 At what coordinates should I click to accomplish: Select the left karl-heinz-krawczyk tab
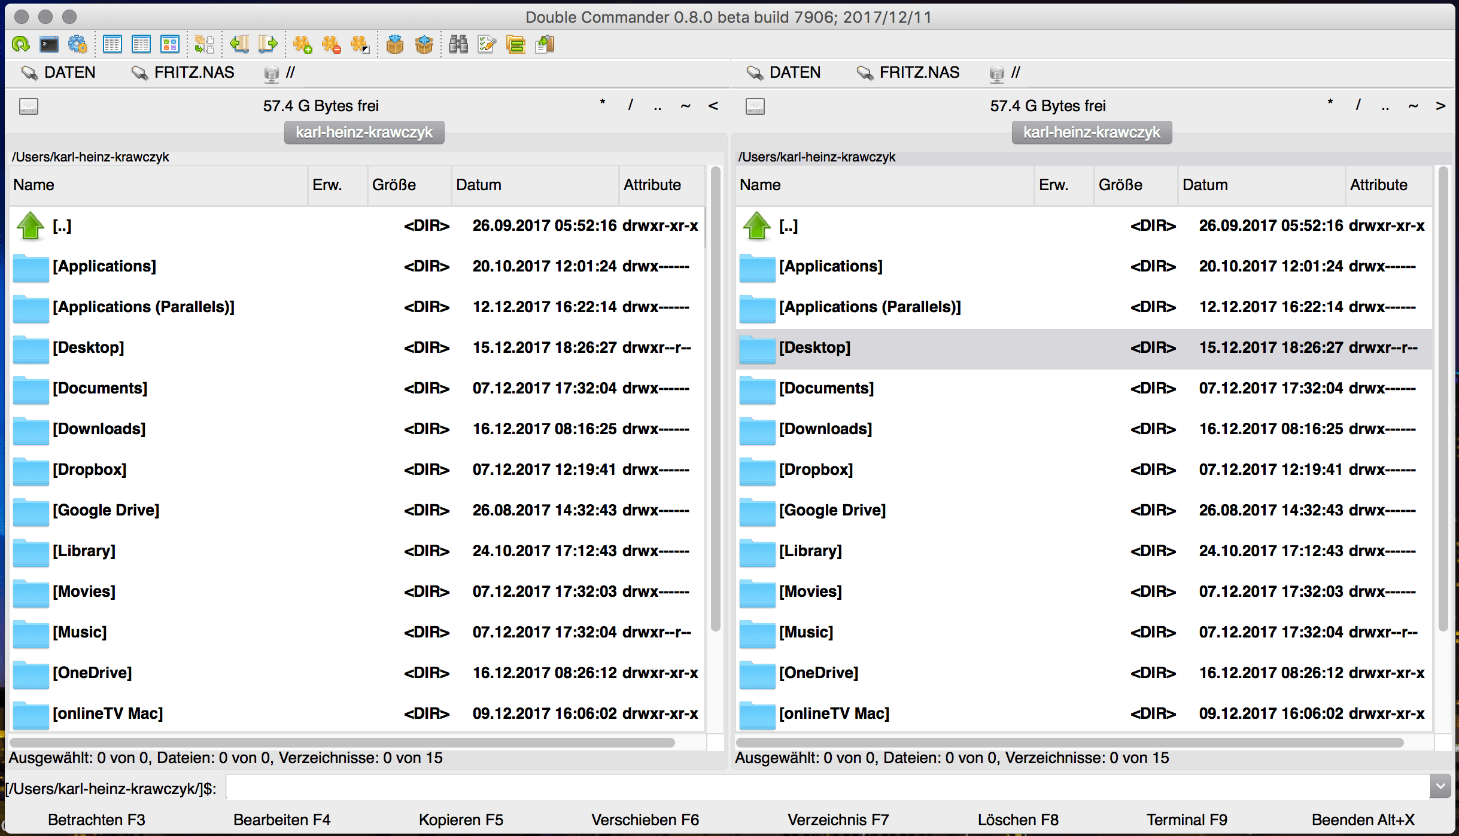(x=363, y=132)
